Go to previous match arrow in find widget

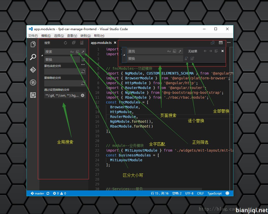[x=205, y=51]
